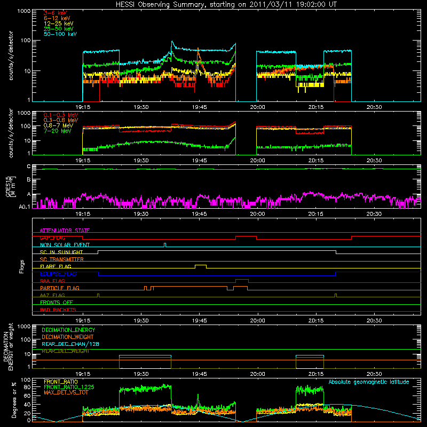Screen dimensions: 427x427
Task: Click the 'REAR_DEC_WEIGHT' legend label
Action: (66, 351)
